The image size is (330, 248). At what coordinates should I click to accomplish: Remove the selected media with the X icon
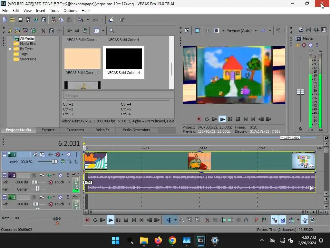(x=44, y=31)
